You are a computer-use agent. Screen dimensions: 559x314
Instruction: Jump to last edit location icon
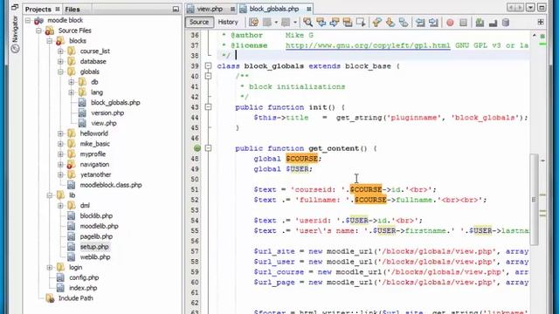pyautogui.click(x=253, y=23)
